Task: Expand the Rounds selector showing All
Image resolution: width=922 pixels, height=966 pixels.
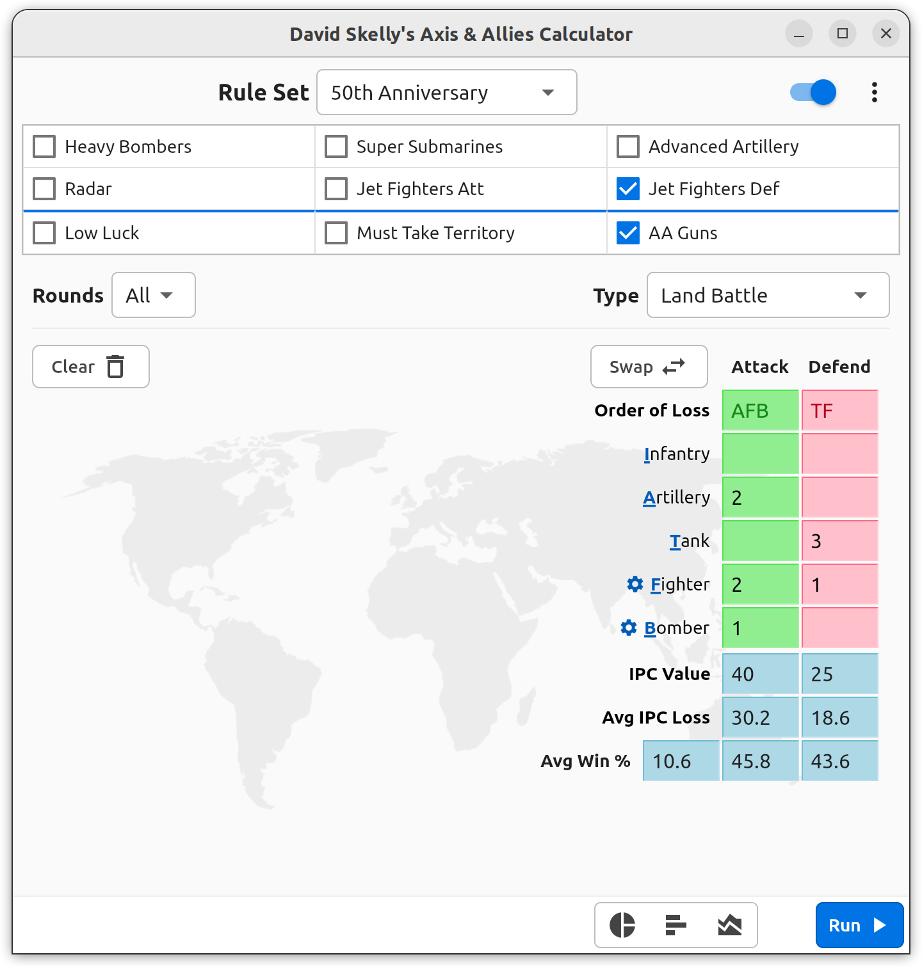Action: click(x=153, y=295)
